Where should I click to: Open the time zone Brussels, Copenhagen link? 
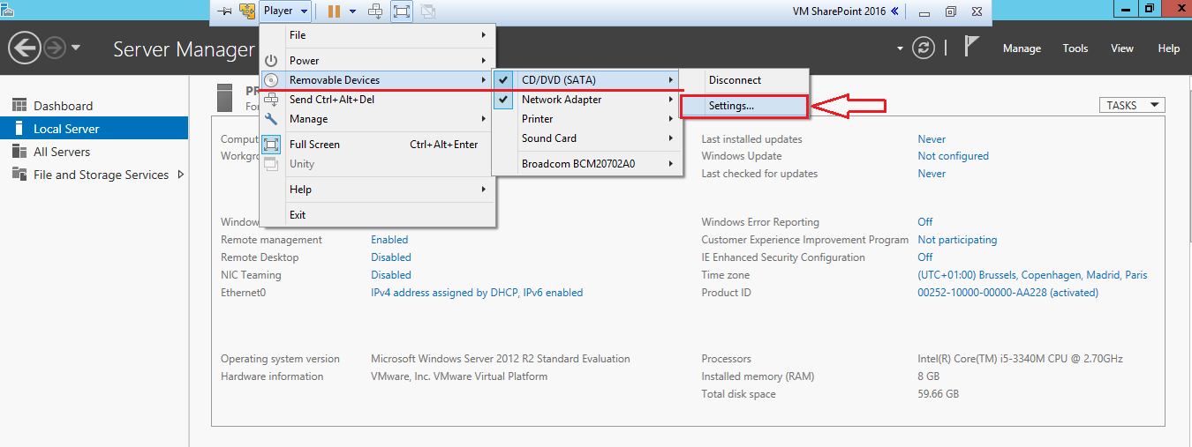pyautogui.click(x=1032, y=275)
